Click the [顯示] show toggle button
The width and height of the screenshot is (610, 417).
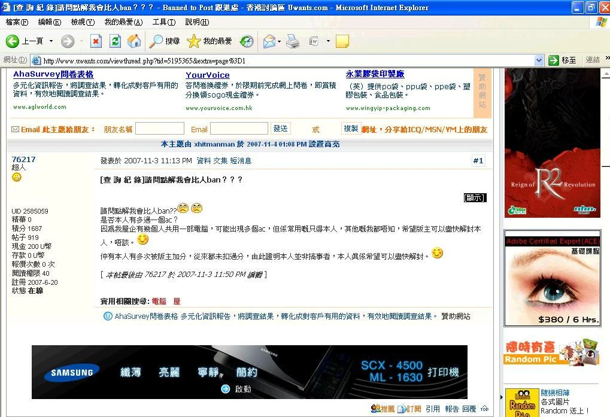[475, 198]
